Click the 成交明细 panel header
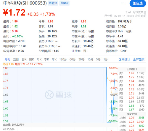The width and height of the screenshot is (148, 131). pos(132,114)
